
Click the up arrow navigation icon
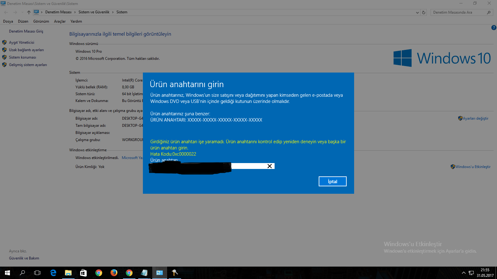29,12
